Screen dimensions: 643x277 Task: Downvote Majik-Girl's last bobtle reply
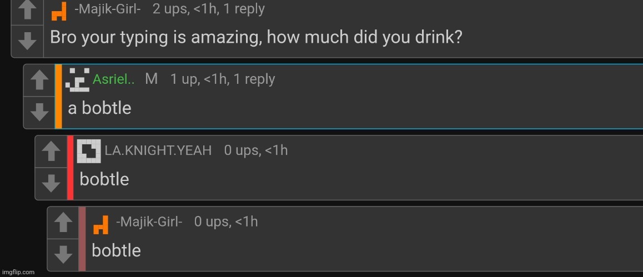coord(63,255)
